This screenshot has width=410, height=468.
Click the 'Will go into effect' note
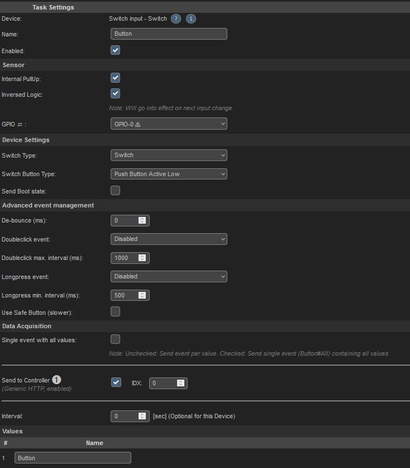tap(171, 108)
